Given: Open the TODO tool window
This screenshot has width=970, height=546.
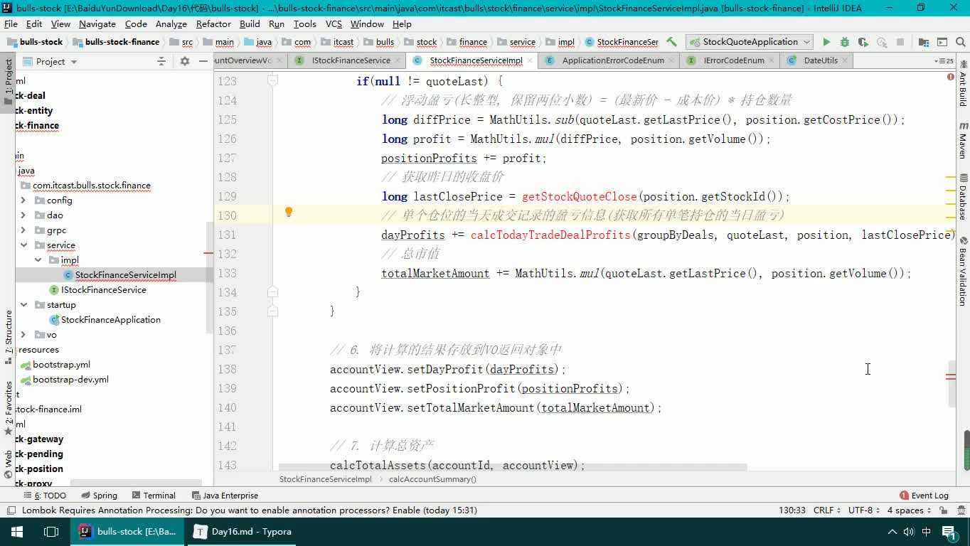Looking at the screenshot, I should [x=45, y=496].
